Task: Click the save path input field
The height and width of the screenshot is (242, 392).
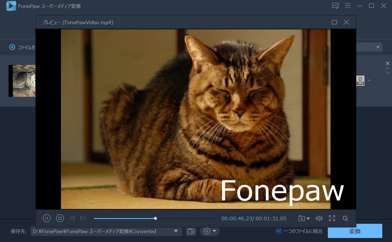Action: (x=100, y=231)
